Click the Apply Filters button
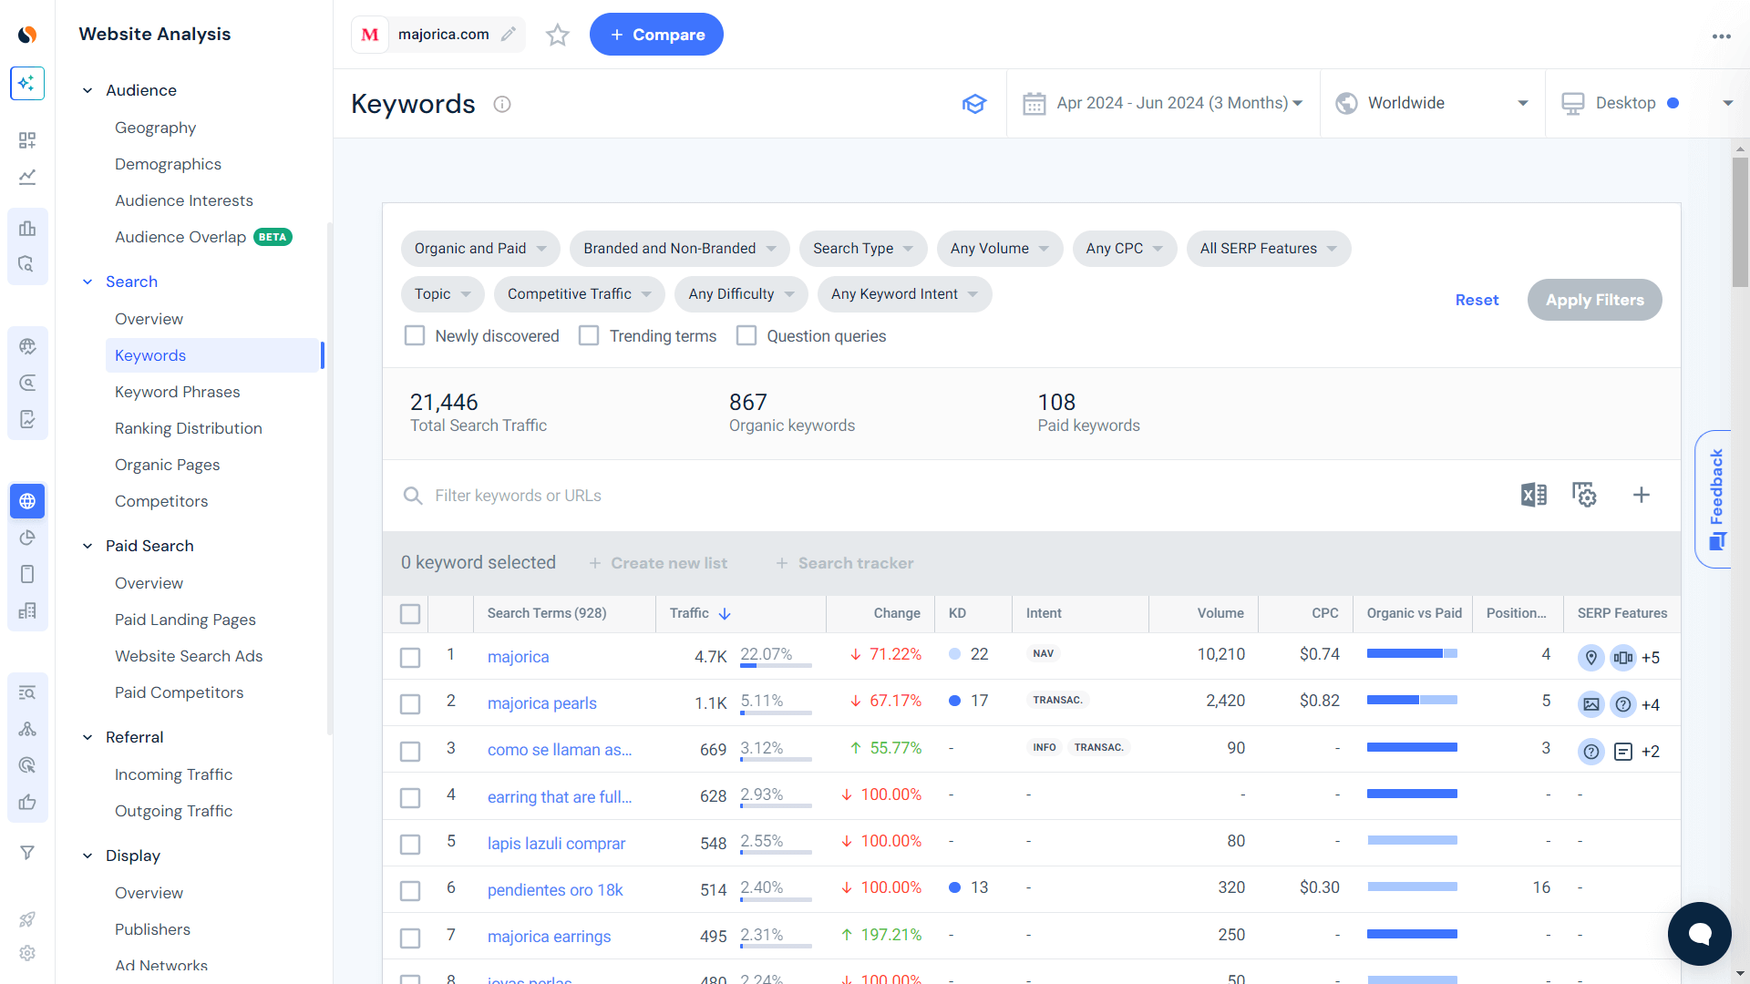1750x984 pixels. pos(1595,300)
